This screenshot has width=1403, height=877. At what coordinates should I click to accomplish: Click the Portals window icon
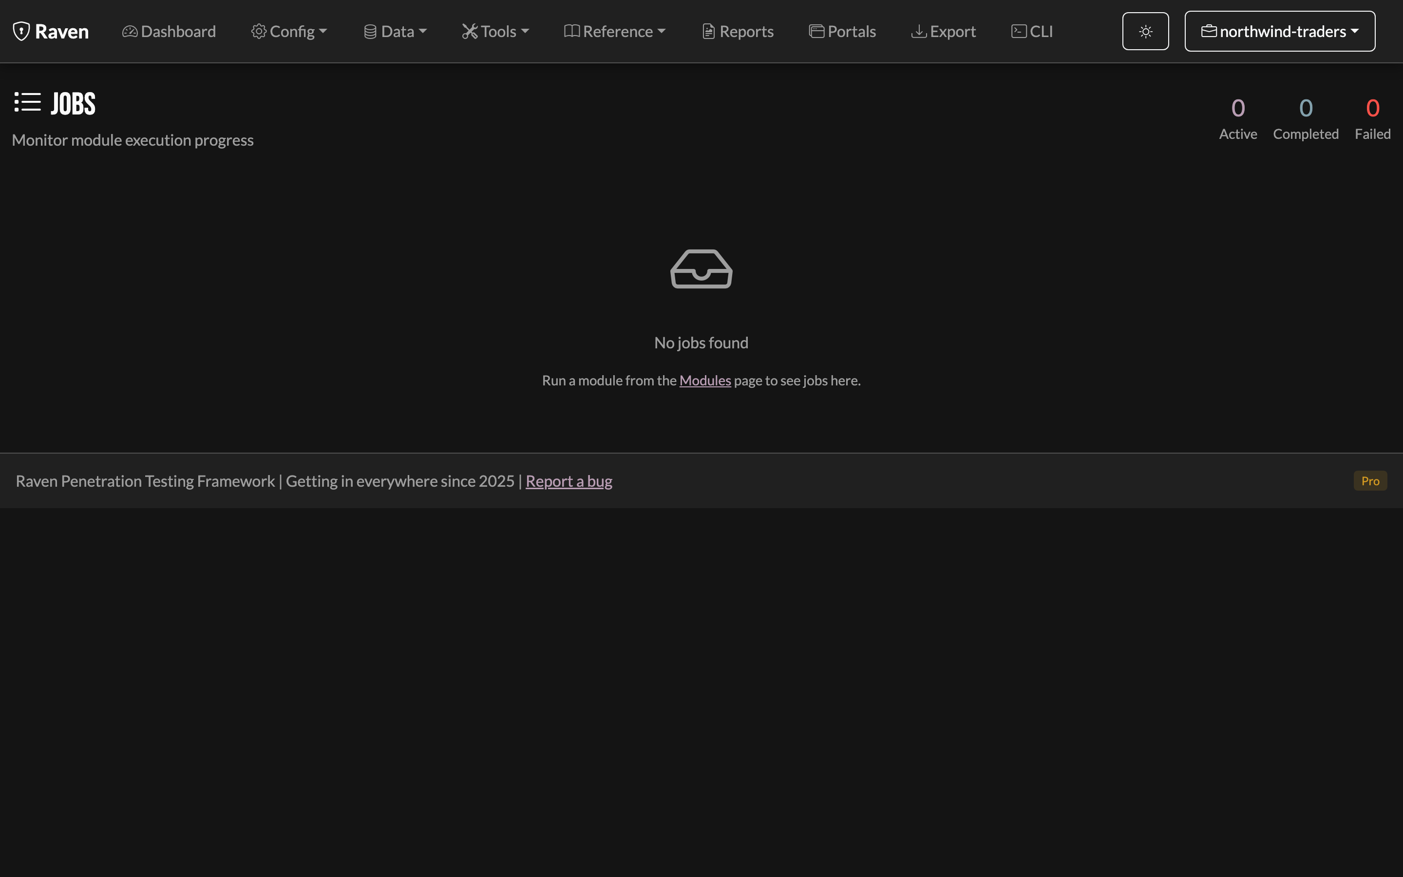pos(816,31)
